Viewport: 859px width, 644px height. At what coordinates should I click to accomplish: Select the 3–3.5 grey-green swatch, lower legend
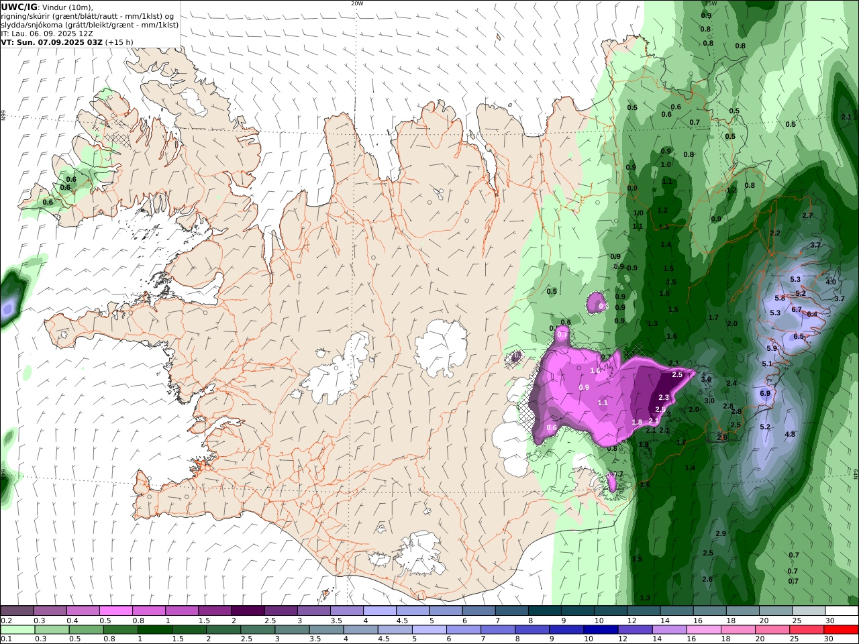pos(292,630)
